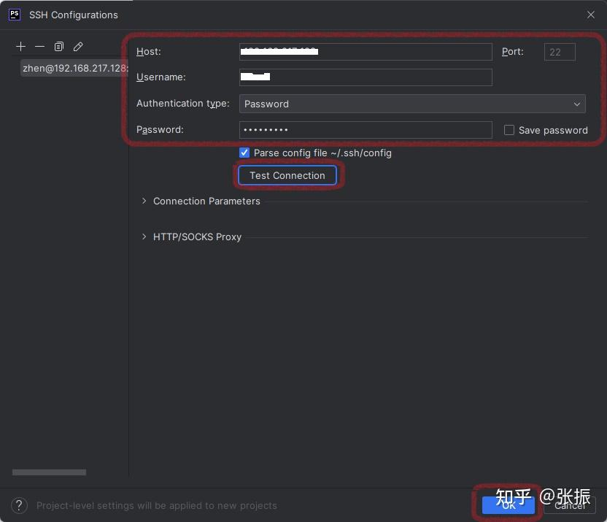Rename configuration using the pencil icon
Screen dimensions: 607x522
pyautogui.click(x=78, y=47)
